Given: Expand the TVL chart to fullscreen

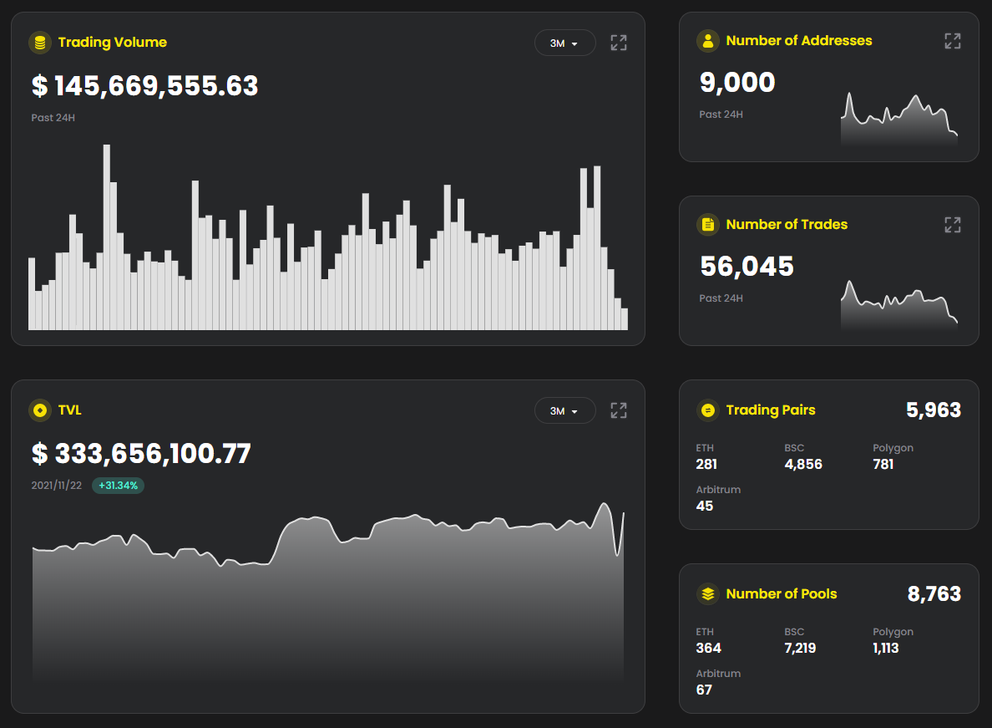Looking at the screenshot, I should click(618, 410).
